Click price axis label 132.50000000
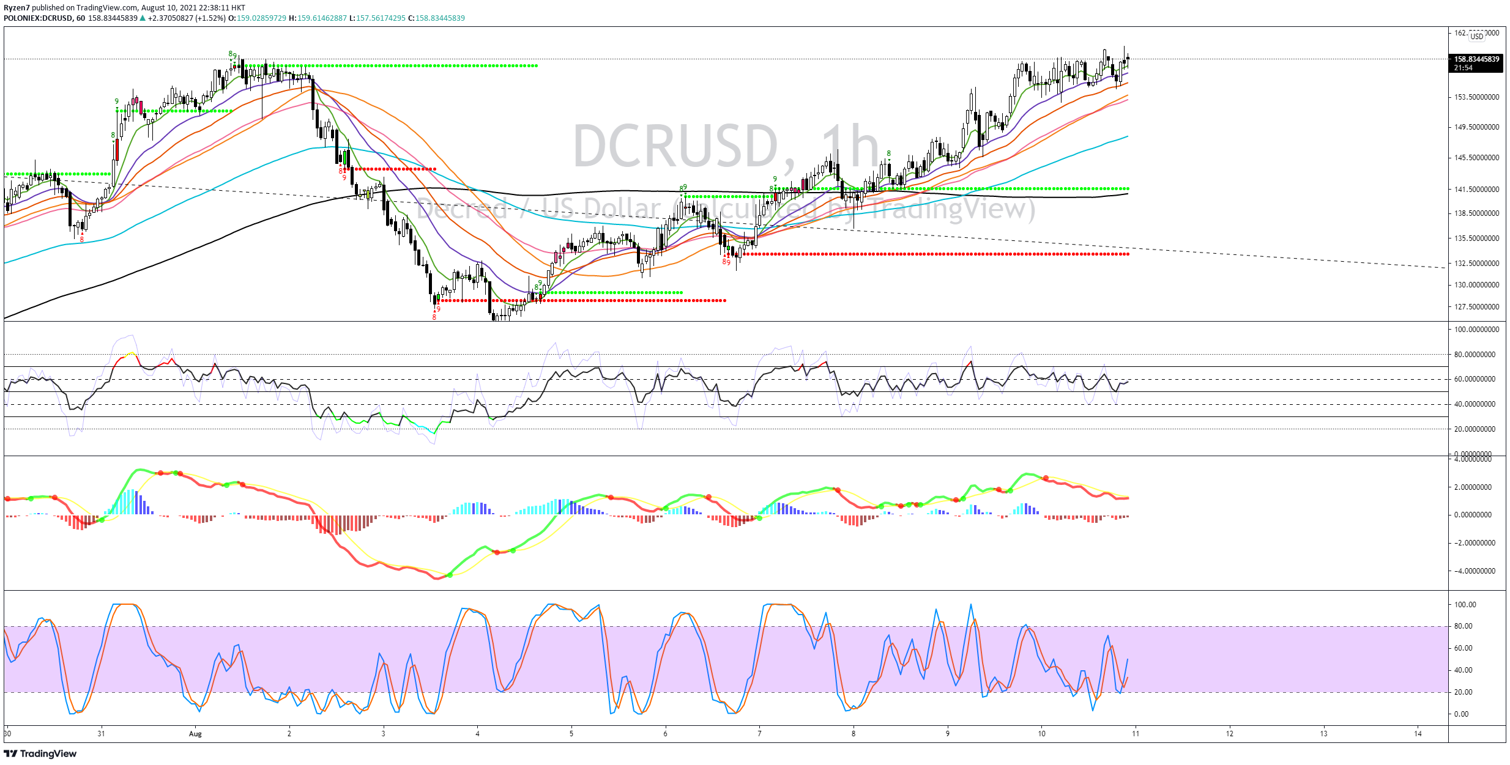Image resolution: width=1510 pixels, height=765 pixels. click(x=1477, y=264)
